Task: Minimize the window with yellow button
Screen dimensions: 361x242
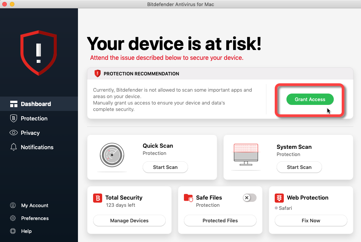Action: click(12, 4)
